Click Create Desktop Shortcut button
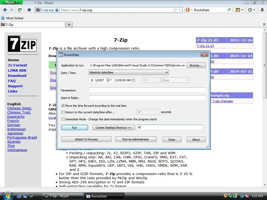The height and width of the screenshot is (200, 267). pos(114,128)
